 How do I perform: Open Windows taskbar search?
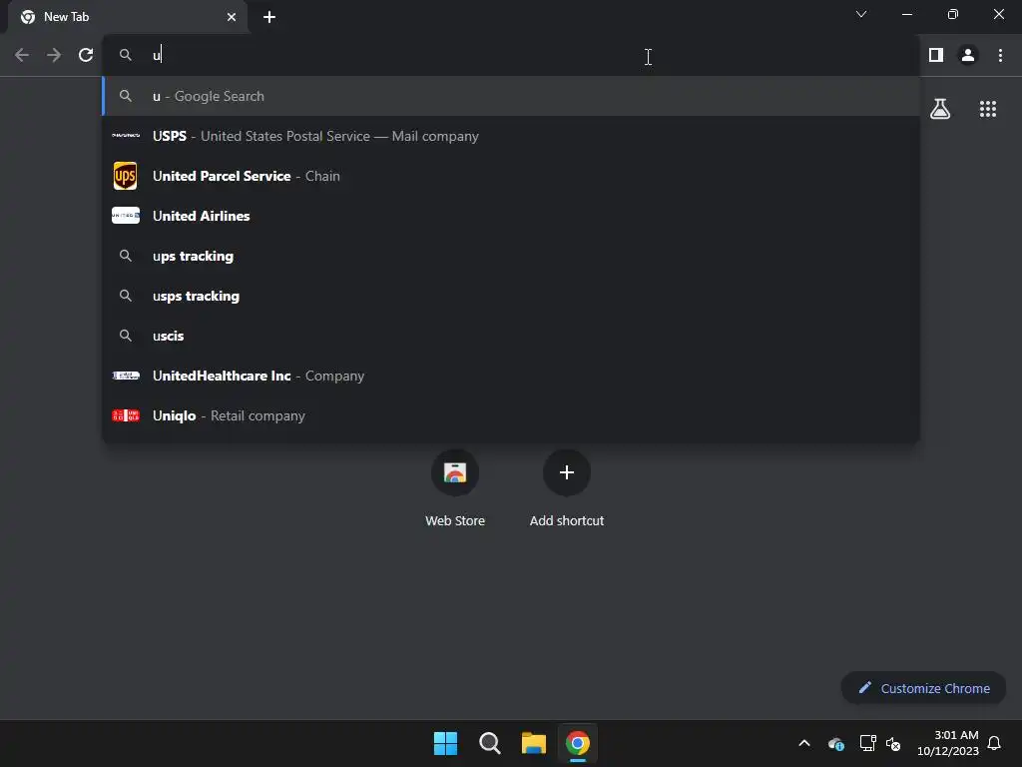[x=489, y=743]
